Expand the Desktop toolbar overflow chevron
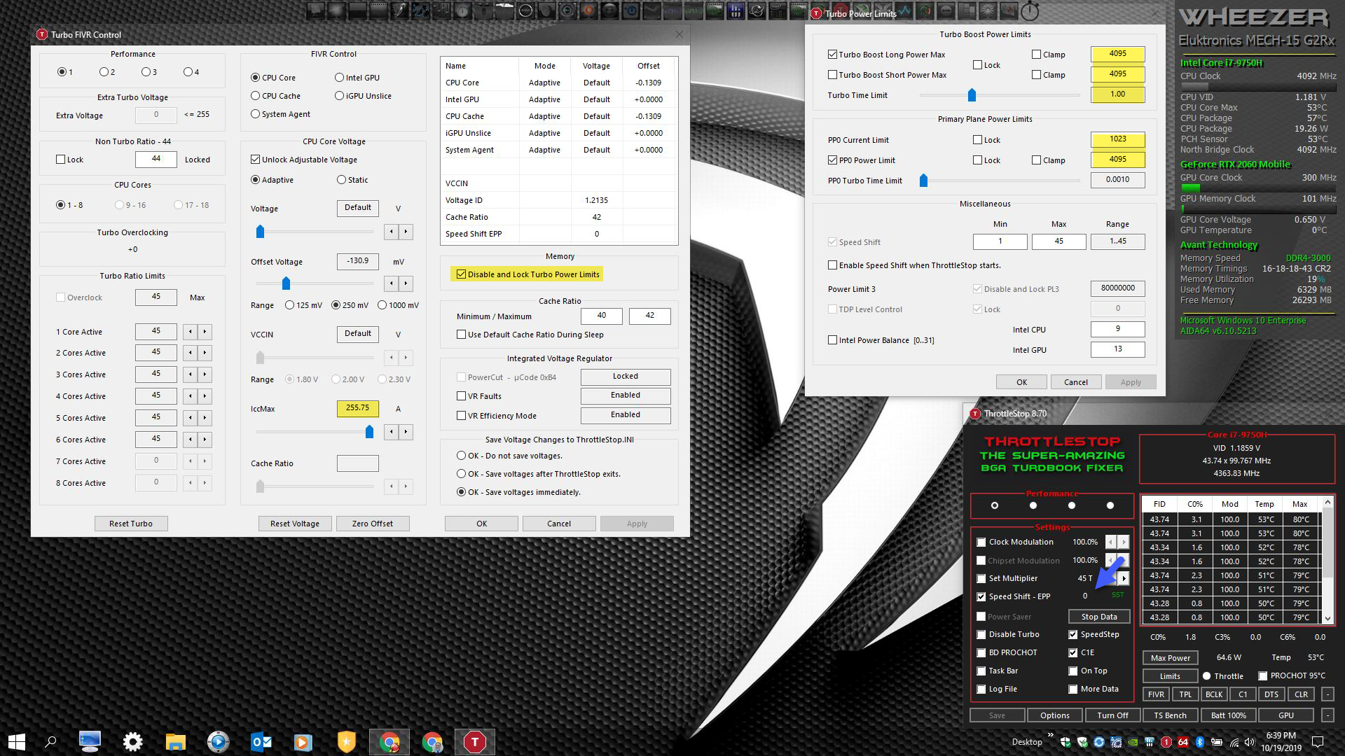 tap(1050, 735)
